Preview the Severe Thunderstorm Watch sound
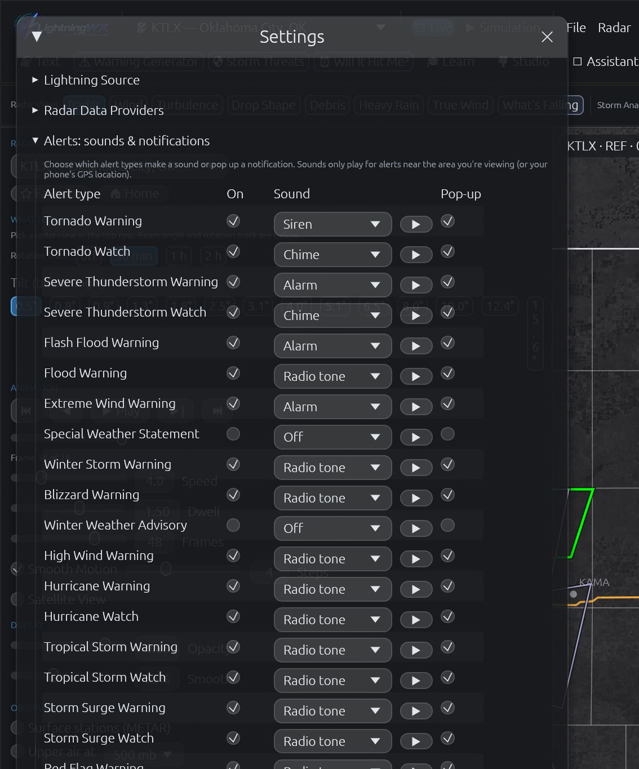This screenshot has height=769, width=639. (416, 315)
